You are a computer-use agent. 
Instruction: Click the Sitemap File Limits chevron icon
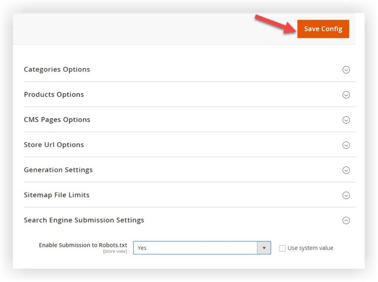tap(346, 195)
